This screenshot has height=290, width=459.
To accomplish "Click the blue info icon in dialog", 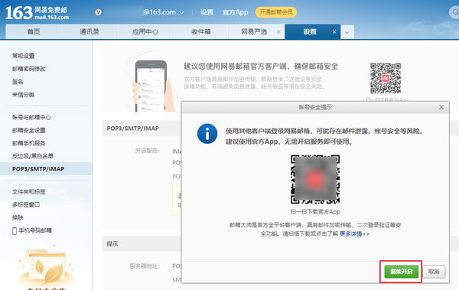I will [207, 134].
